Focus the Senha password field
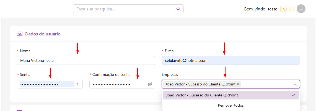The image size is (316, 111). (46, 84)
